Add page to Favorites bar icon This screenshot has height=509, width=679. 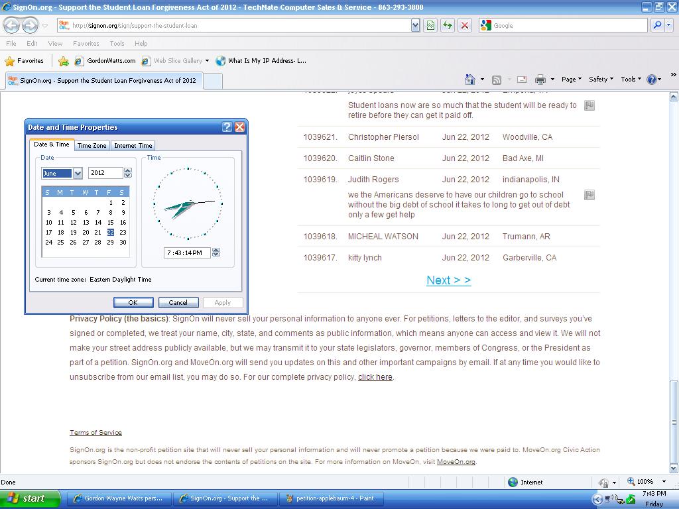[64, 61]
